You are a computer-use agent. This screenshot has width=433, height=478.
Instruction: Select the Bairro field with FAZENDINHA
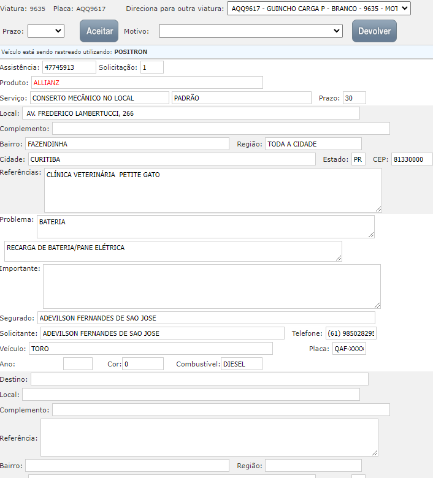(127, 144)
